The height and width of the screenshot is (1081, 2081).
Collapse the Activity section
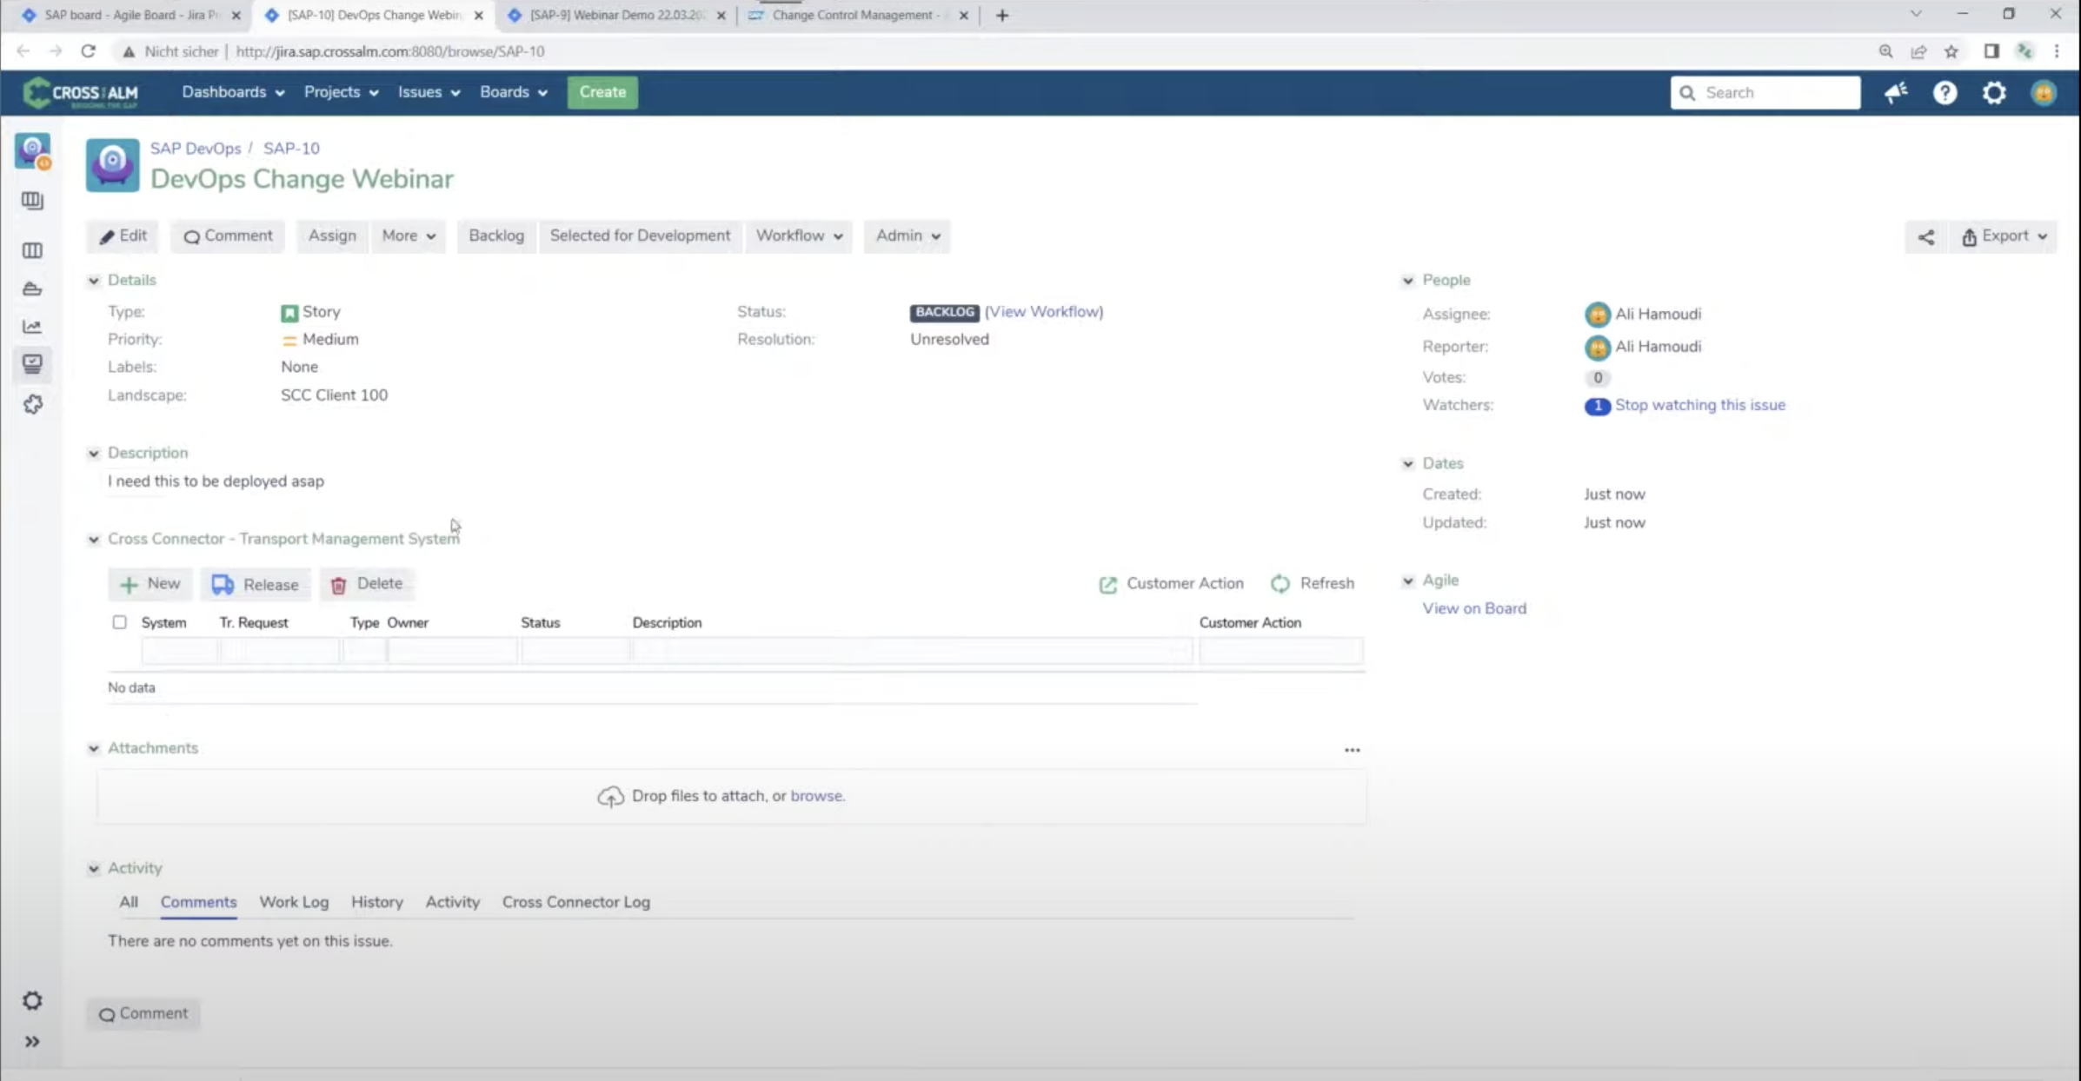(93, 869)
